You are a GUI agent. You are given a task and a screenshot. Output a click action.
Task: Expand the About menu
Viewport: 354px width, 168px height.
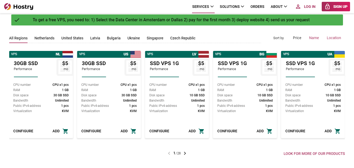coord(279,7)
